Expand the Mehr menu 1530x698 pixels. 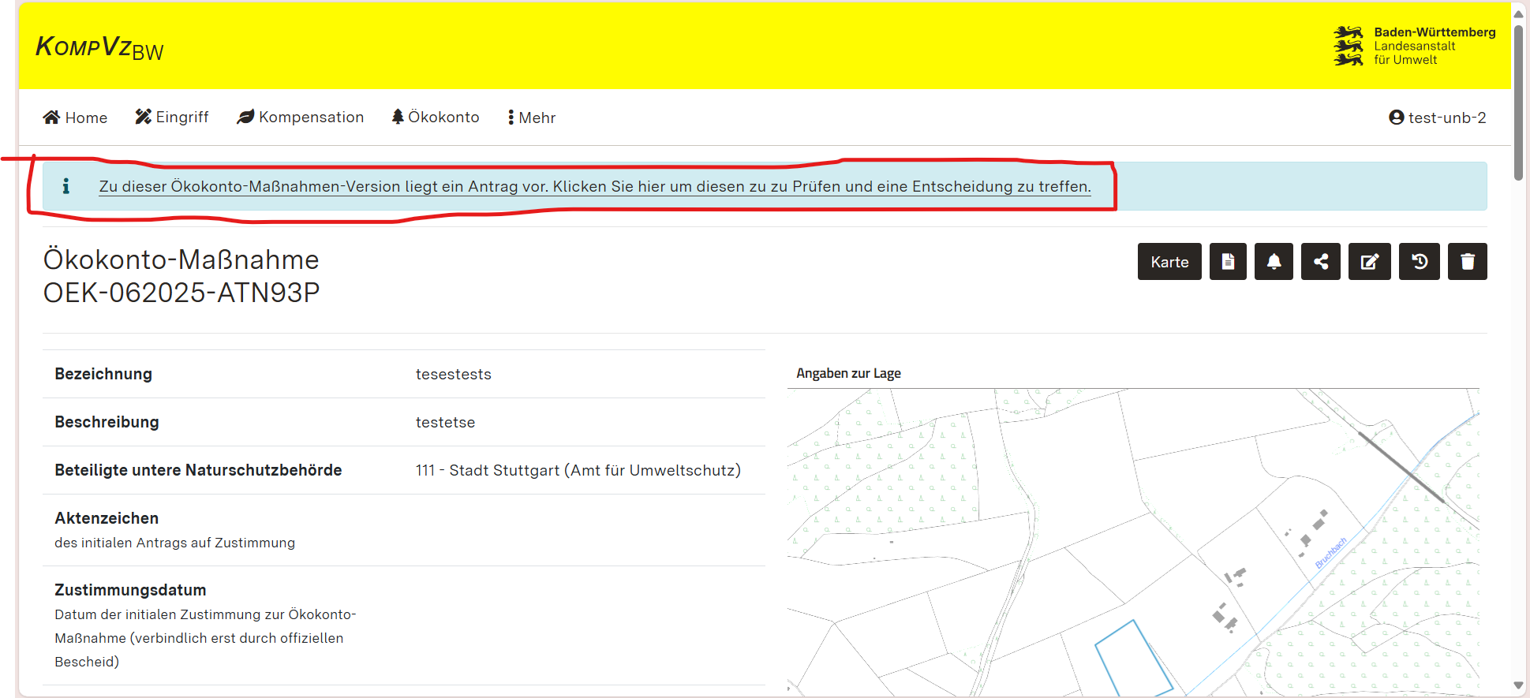(x=532, y=118)
